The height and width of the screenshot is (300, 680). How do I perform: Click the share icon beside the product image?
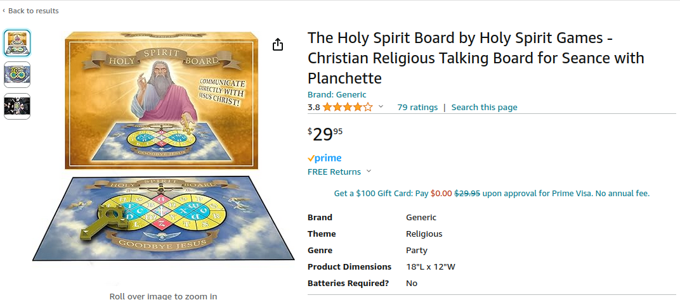point(277,44)
